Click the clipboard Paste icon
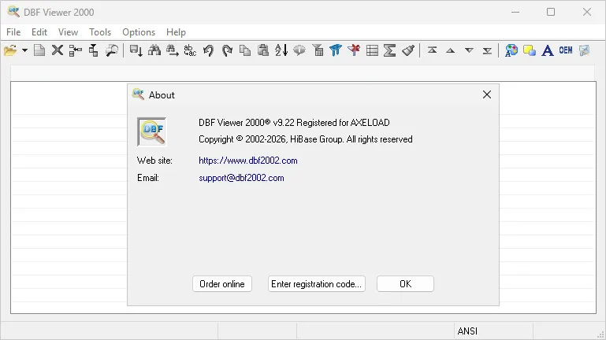The width and height of the screenshot is (606, 340). click(263, 50)
